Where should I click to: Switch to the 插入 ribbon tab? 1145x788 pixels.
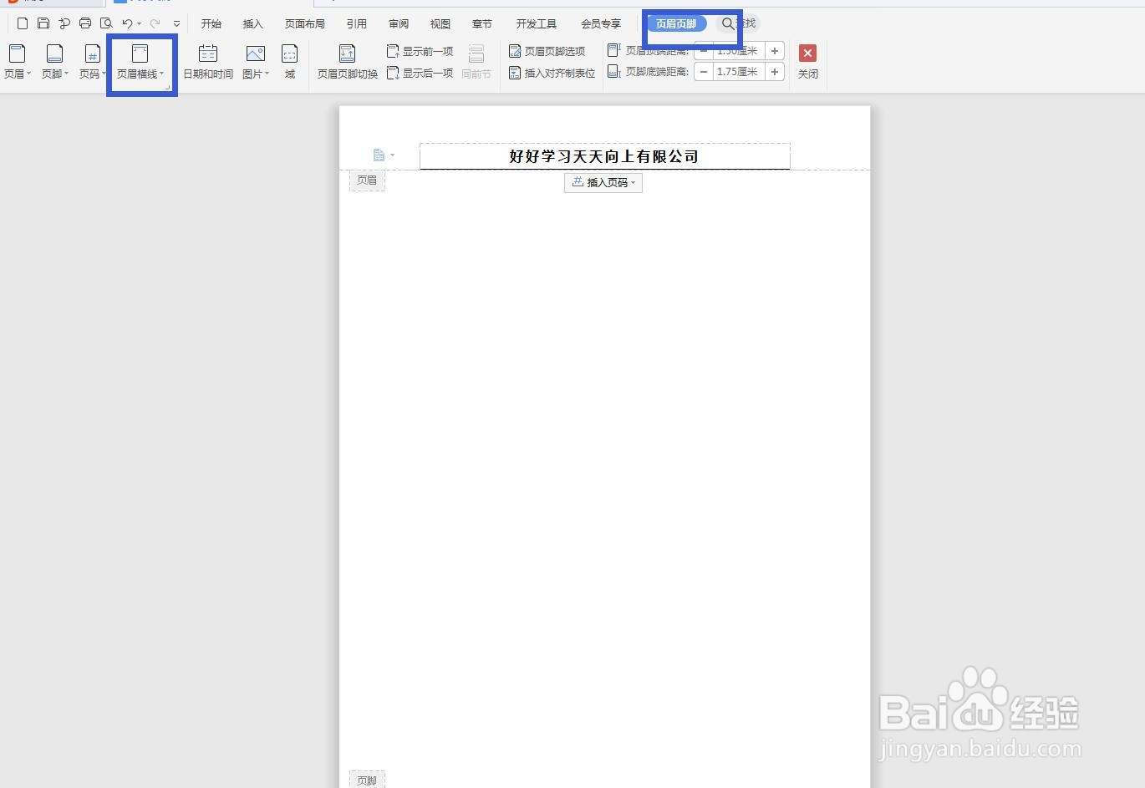pos(252,23)
